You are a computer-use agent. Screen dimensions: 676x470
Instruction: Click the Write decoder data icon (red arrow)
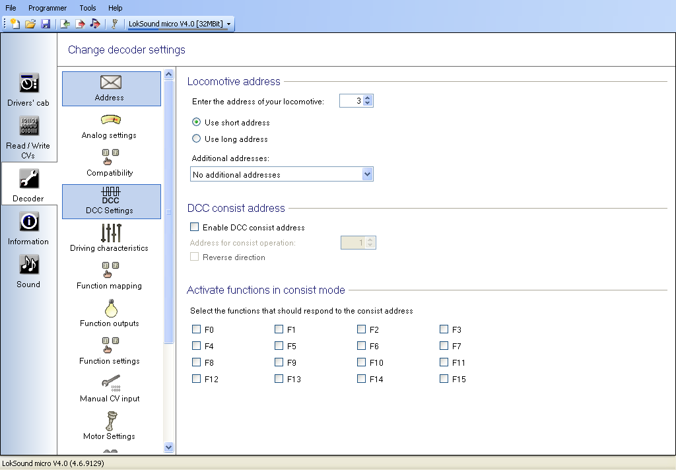pyautogui.click(x=80, y=24)
